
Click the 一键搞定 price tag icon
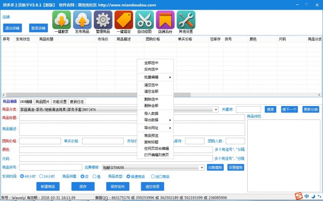click(x=123, y=20)
